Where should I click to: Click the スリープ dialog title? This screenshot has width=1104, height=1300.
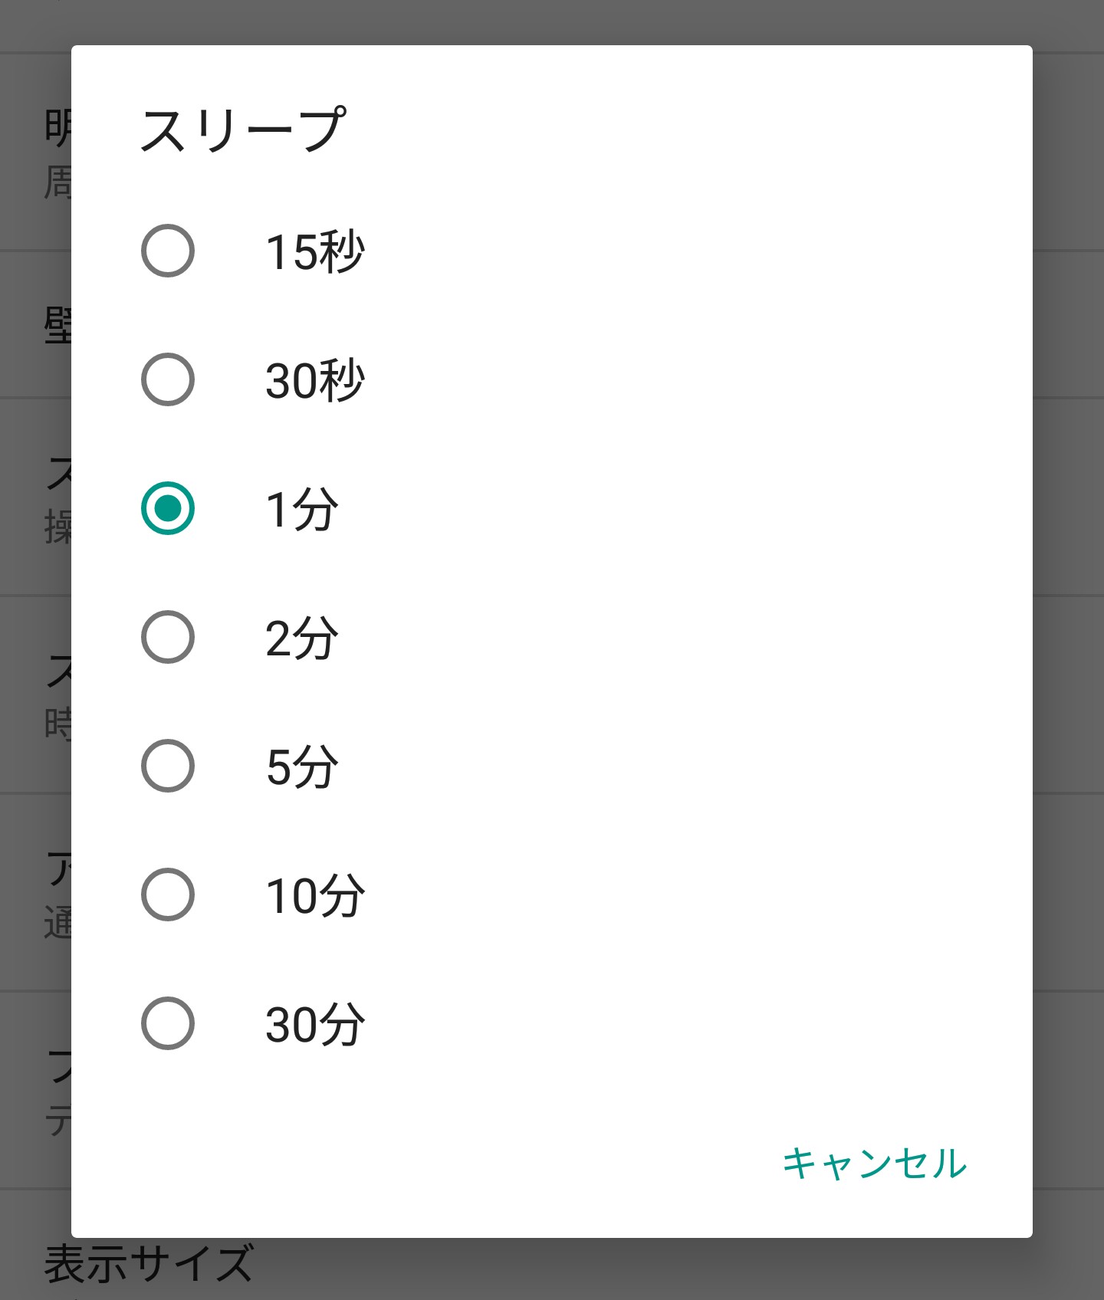coord(242,130)
